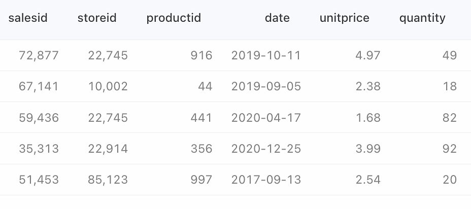Select storeid cell 85,123

108,180
